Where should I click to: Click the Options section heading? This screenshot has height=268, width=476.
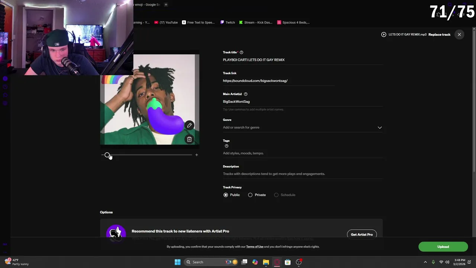(106, 212)
